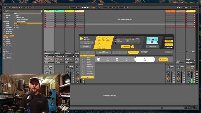The height and width of the screenshot is (113, 201).
Task: Select Favorites in Collections
Action: click(x=8, y=15)
